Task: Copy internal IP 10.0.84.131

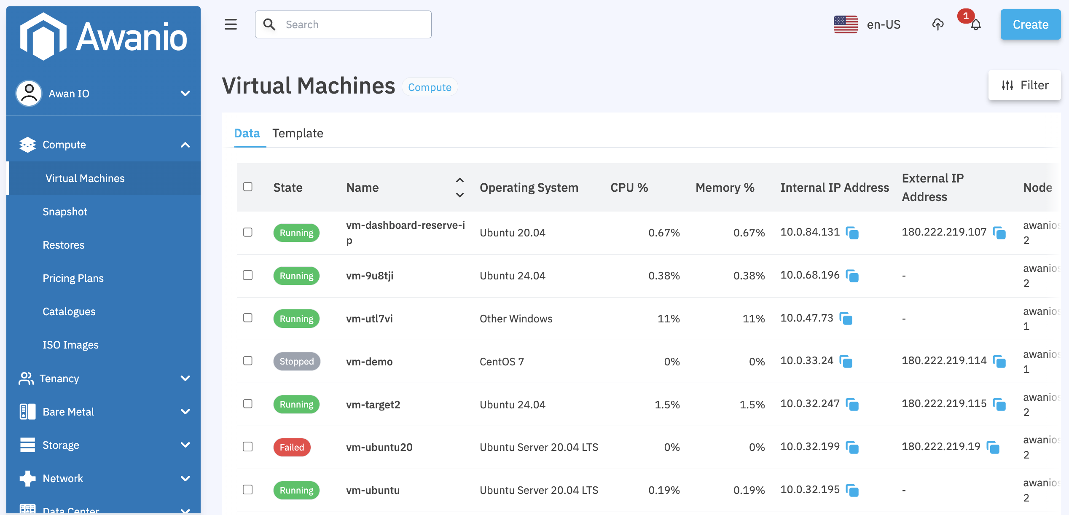Action: (852, 233)
